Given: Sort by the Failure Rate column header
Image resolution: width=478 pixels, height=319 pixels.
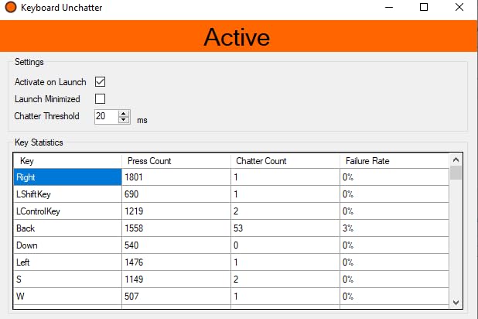Looking at the screenshot, I should [x=394, y=160].
